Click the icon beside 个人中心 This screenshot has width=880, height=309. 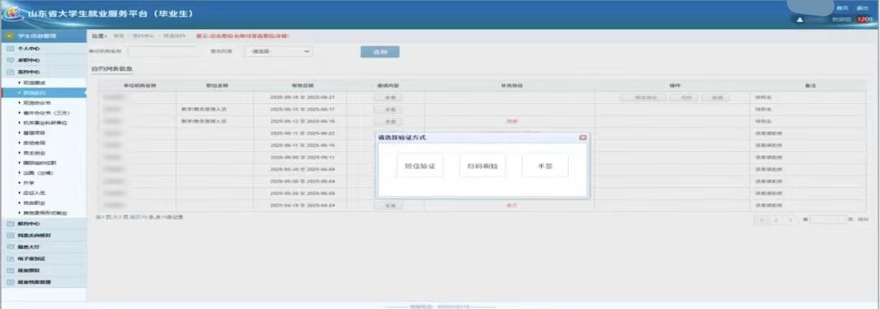(x=10, y=49)
